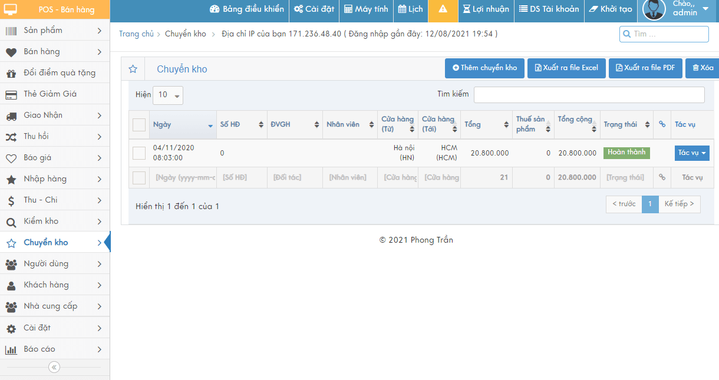This screenshot has height=380, width=719.
Task: Click the Thêm chuyển kho button
Action: 484,68
